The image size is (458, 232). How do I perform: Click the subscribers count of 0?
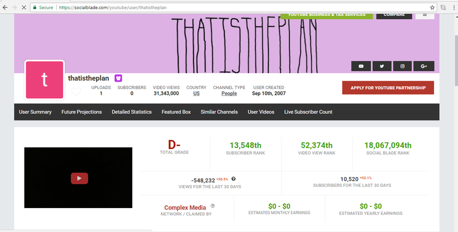132,94
